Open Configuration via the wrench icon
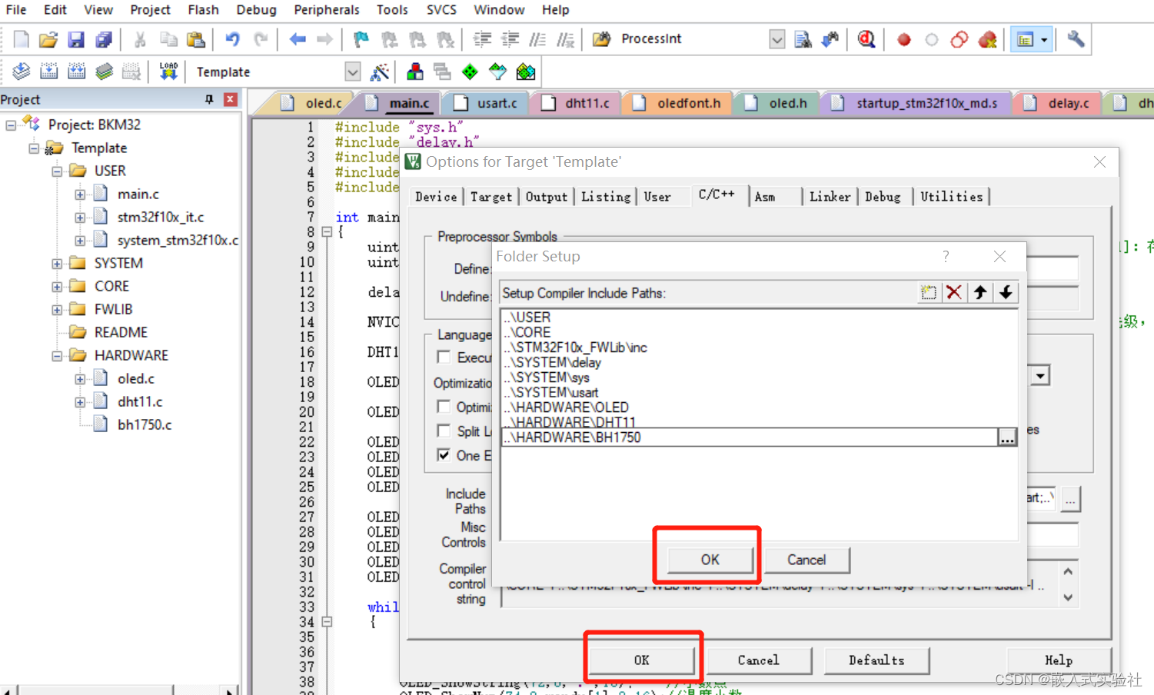The height and width of the screenshot is (695, 1154). pyautogui.click(x=1076, y=38)
